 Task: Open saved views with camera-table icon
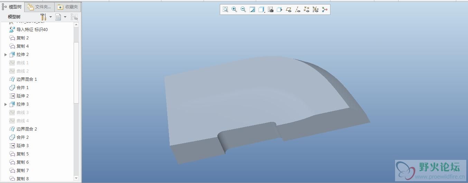click(271, 10)
